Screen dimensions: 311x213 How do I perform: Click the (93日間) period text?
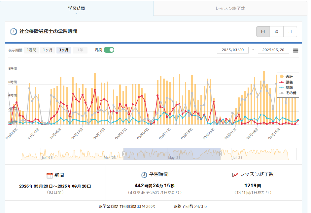(x=55, y=192)
